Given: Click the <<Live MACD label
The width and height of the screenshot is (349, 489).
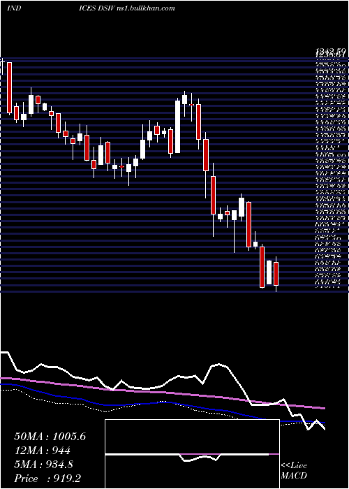Looking at the screenshot, I should click(294, 471).
